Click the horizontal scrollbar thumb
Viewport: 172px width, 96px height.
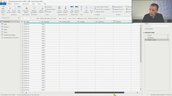coord(99,93)
